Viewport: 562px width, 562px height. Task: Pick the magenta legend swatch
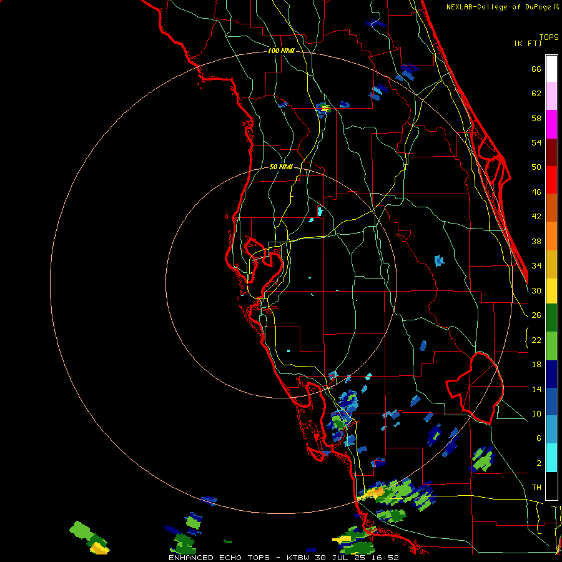click(551, 124)
